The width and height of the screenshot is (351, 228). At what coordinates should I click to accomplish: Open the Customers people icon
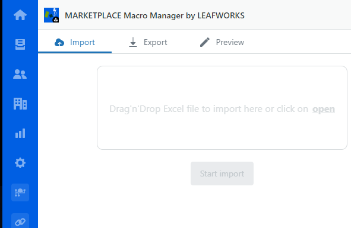coord(20,74)
